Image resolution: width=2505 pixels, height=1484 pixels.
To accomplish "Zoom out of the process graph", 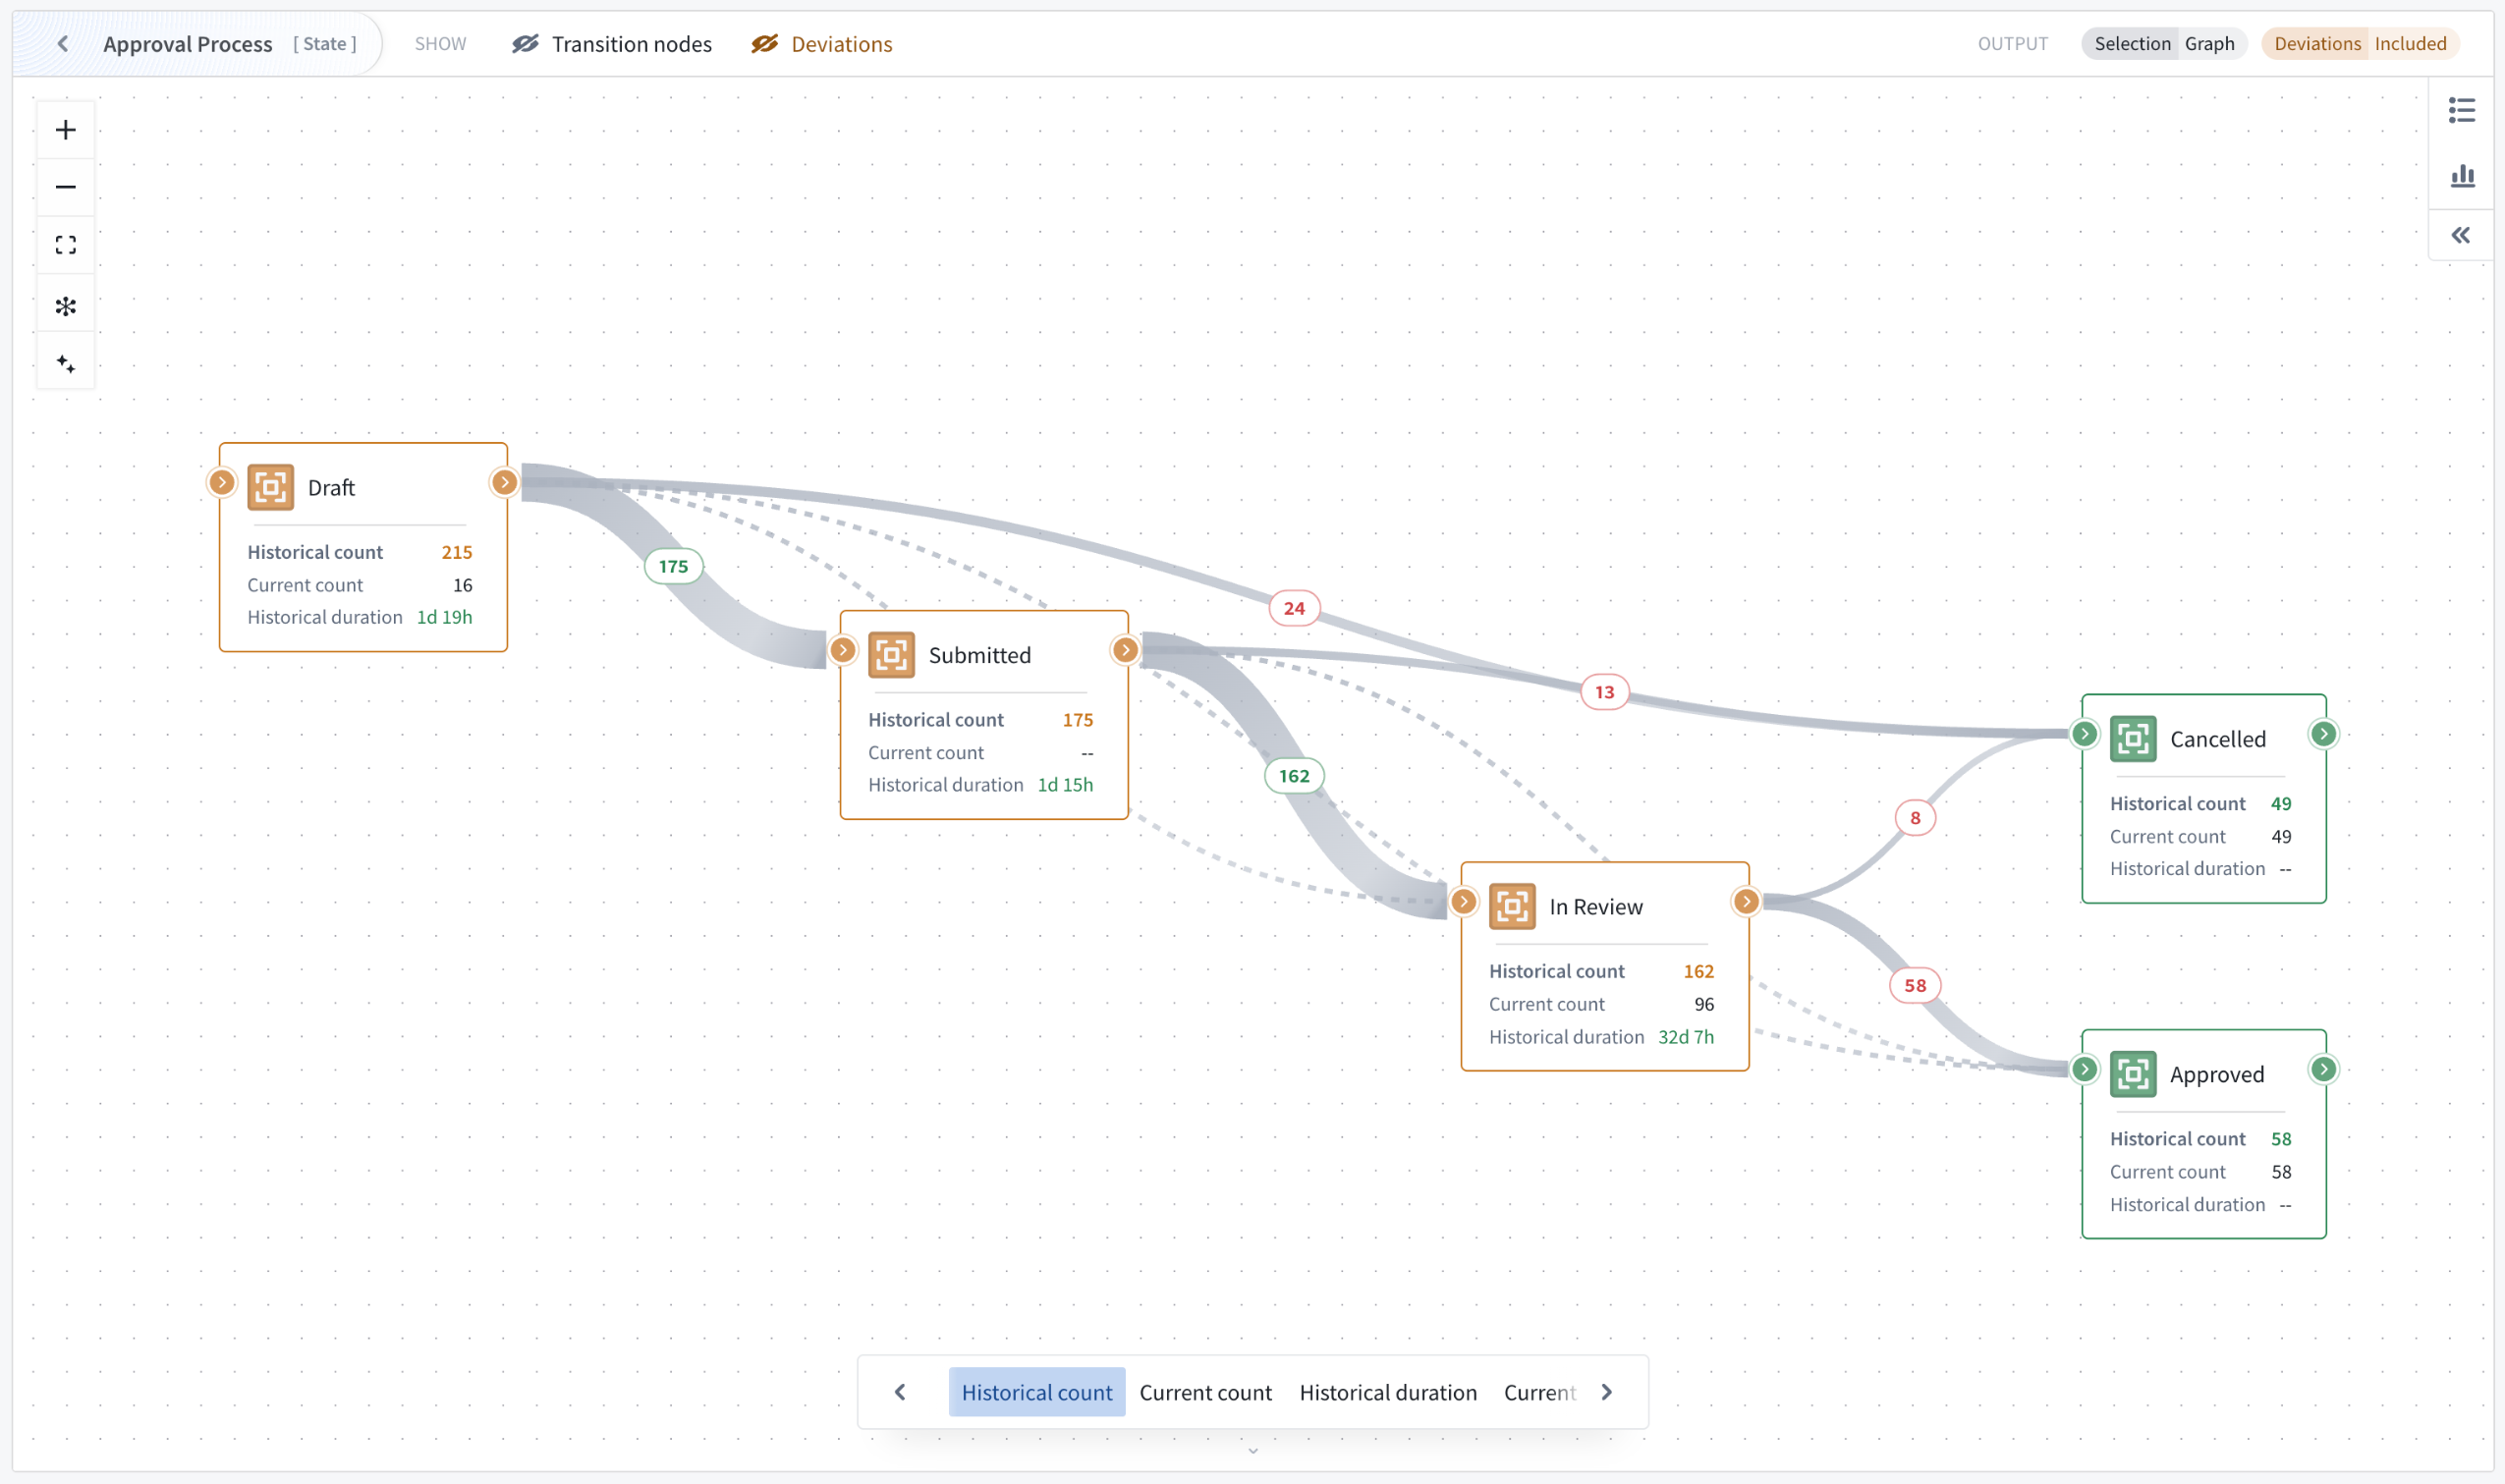I will (65, 186).
